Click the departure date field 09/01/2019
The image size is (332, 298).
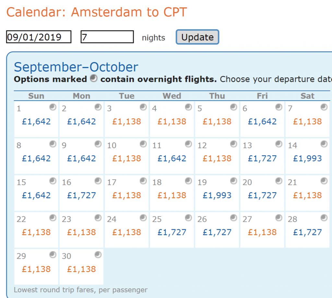(39, 37)
